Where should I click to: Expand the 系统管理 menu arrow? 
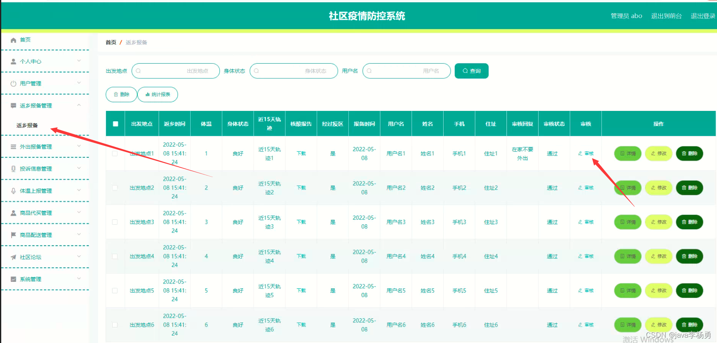(x=79, y=279)
